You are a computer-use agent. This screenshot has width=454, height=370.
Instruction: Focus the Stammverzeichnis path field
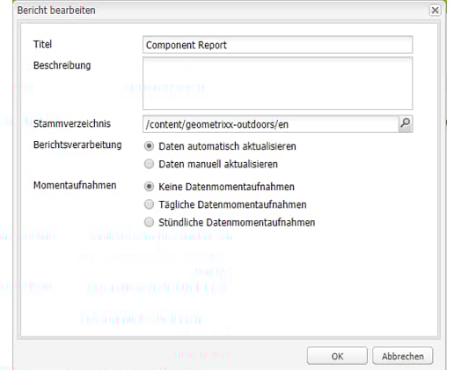(271, 124)
